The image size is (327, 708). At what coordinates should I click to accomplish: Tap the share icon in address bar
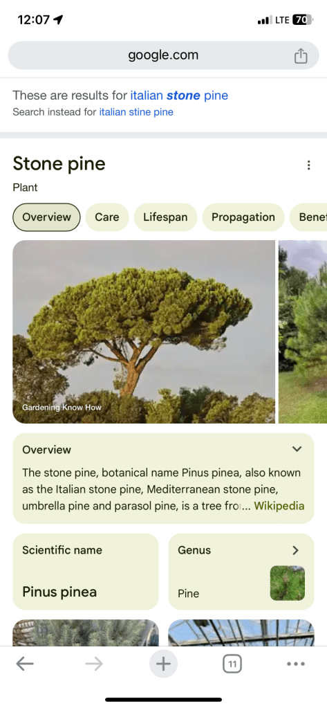(x=301, y=55)
